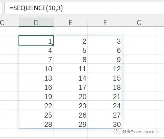
Task: Select the cell containing 30
Action: tap(105, 124)
